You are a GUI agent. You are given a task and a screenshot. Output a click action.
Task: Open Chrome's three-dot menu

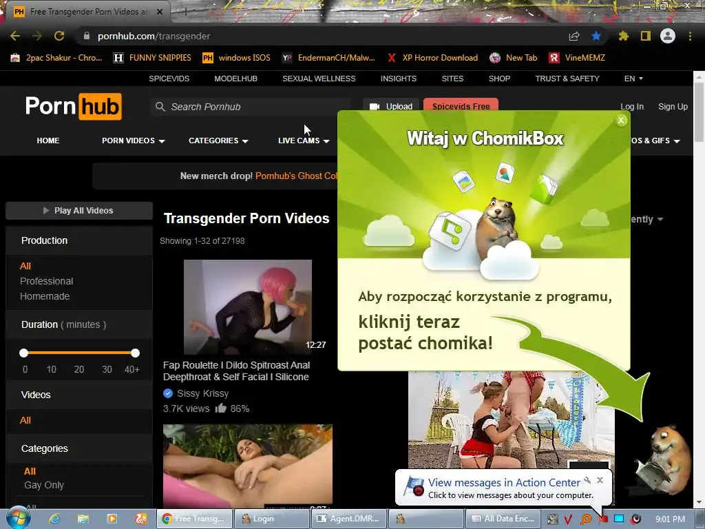pyautogui.click(x=690, y=36)
